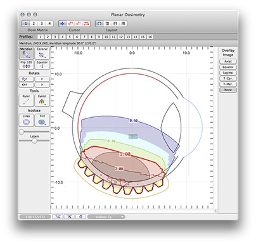Reset view with the home button

pos(80,217)
